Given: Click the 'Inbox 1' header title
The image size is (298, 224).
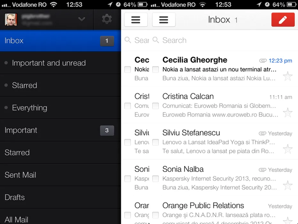Looking at the screenshot, I should 223,20.
